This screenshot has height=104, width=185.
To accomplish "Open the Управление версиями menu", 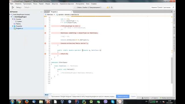I will click(x=67, y=4).
